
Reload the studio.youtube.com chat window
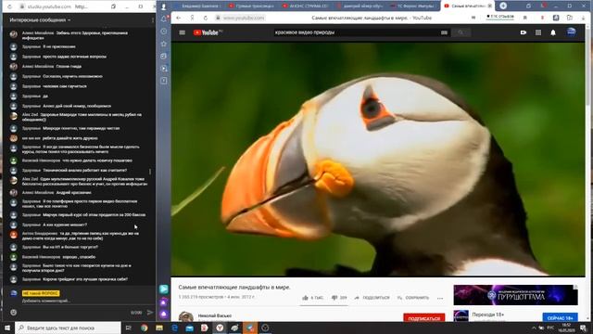(x=9, y=6)
